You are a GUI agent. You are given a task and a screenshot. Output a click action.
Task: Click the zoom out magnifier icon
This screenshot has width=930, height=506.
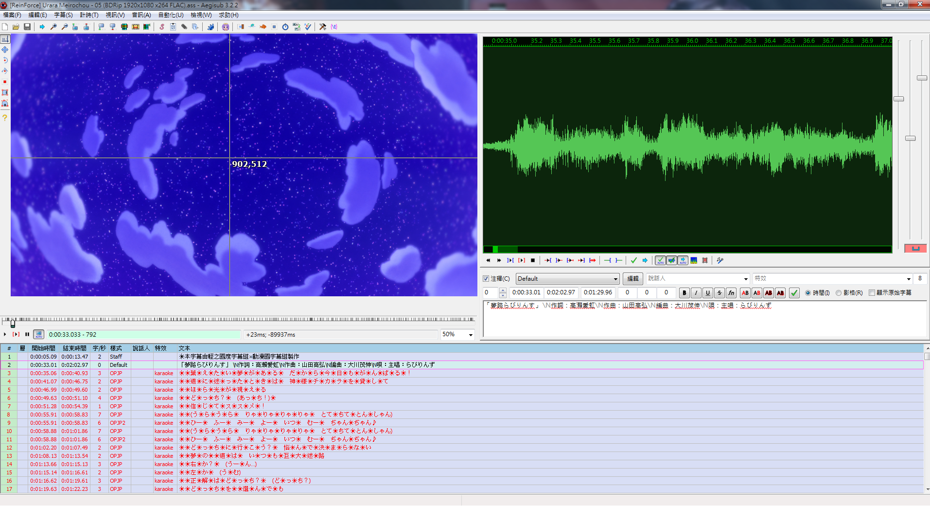coord(65,27)
